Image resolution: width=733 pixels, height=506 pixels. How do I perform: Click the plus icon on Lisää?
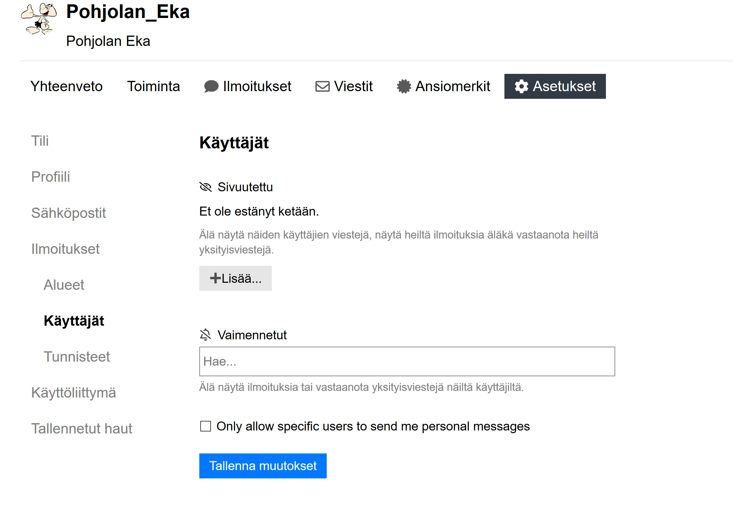(215, 278)
